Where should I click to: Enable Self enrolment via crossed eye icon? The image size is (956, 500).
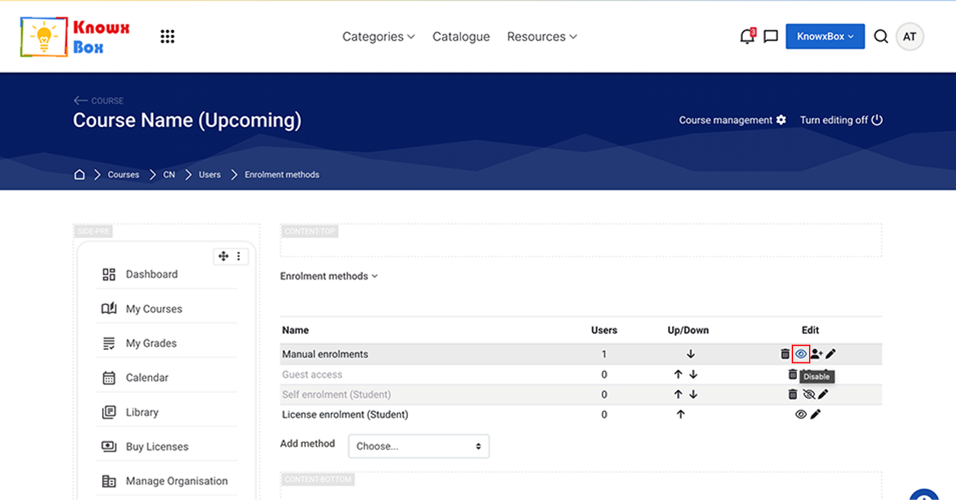tap(808, 394)
